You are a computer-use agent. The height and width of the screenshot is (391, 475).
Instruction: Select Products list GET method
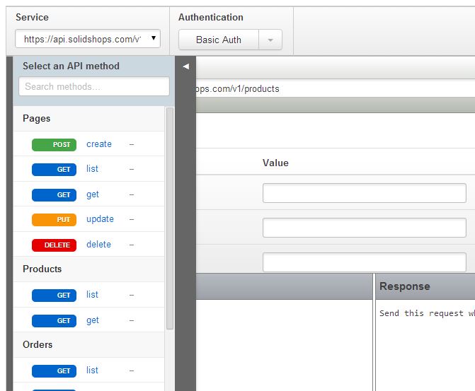tap(92, 294)
